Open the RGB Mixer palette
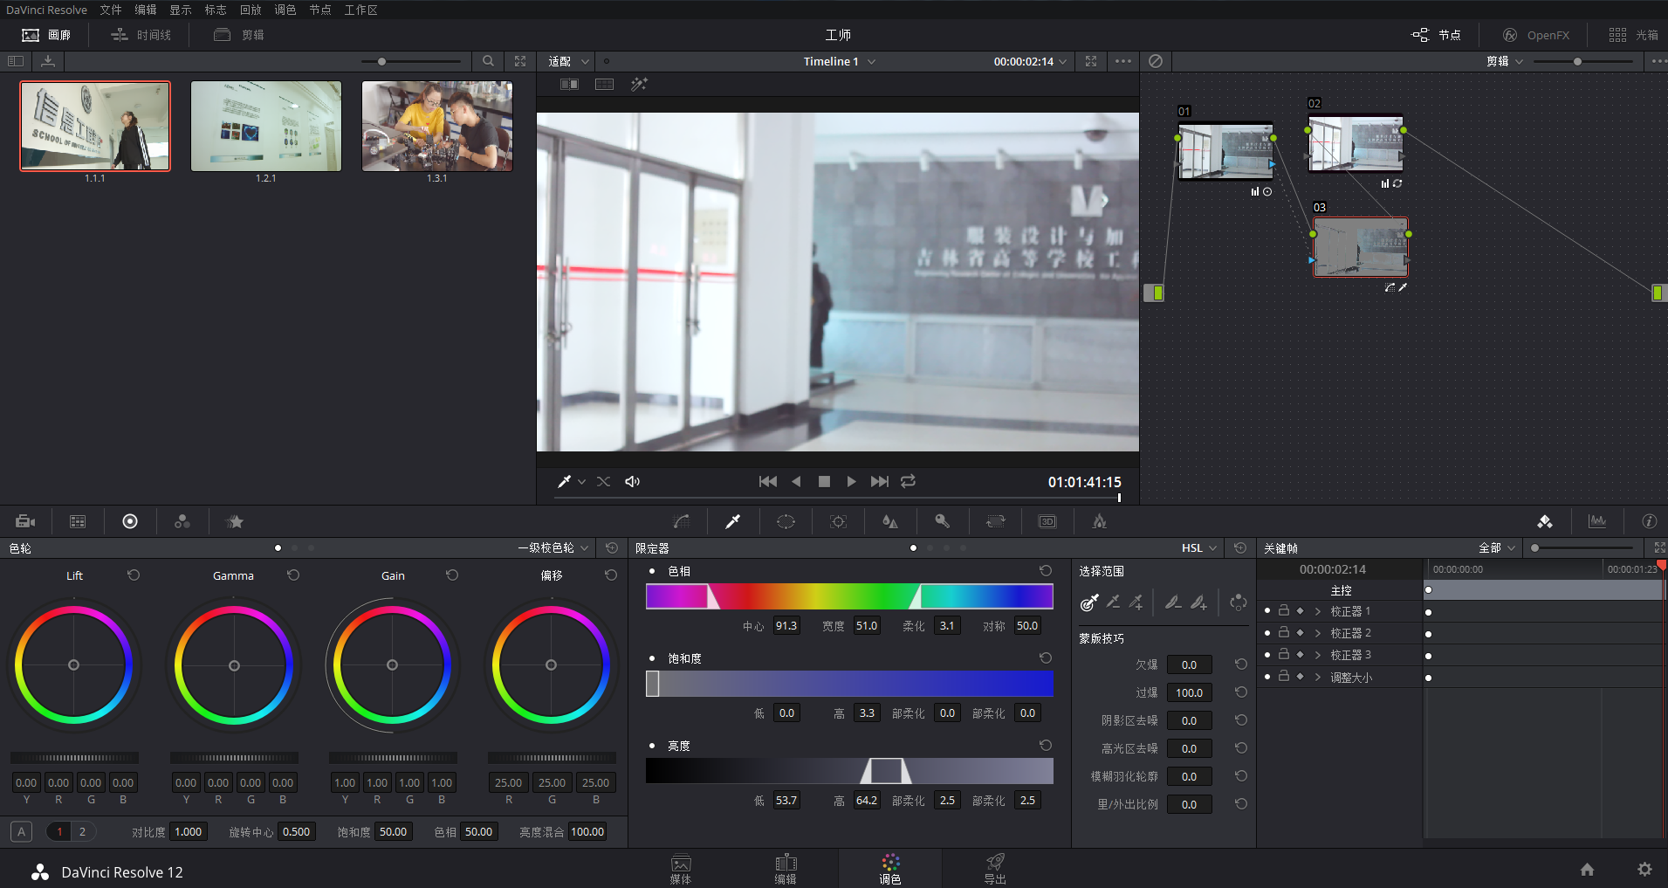 (x=182, y=521)
